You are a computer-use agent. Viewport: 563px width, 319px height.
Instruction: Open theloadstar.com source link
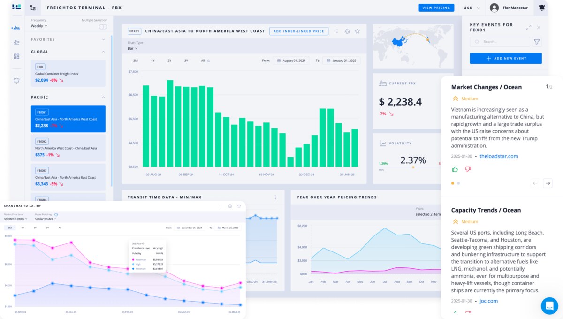click(499, 156)
